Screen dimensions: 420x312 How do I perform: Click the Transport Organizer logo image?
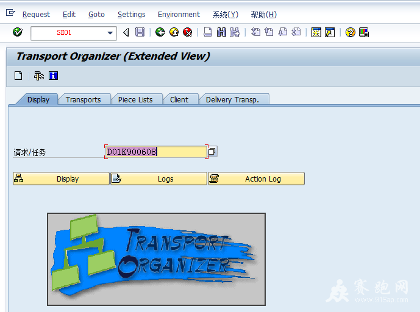(x=157, y=259)
